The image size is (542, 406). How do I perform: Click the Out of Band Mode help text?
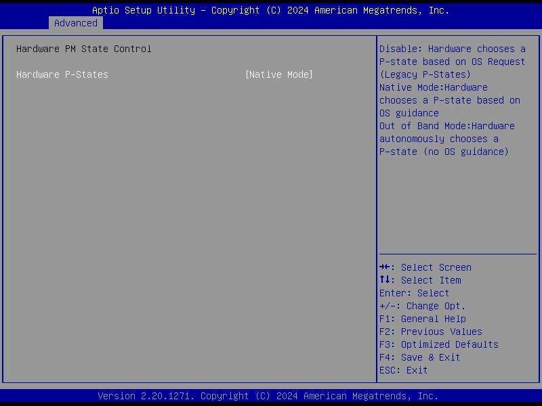pyautogui.click(x=447, y=125)
